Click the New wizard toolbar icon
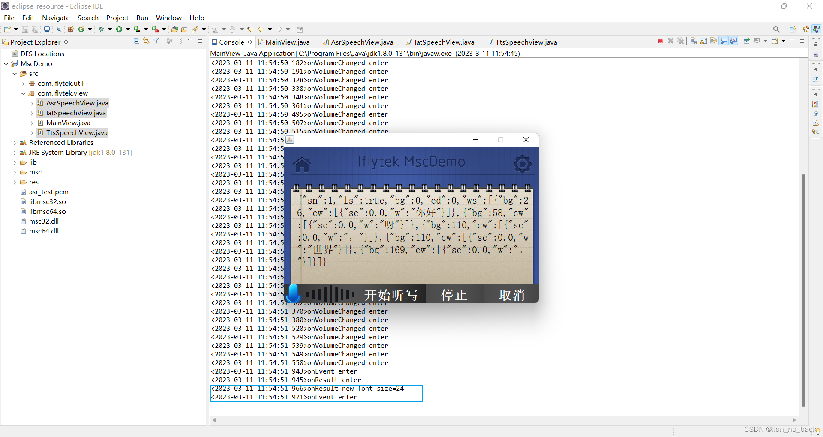This screenshot has width=823, height=437. pyautogui.click(x=7, y=29)
